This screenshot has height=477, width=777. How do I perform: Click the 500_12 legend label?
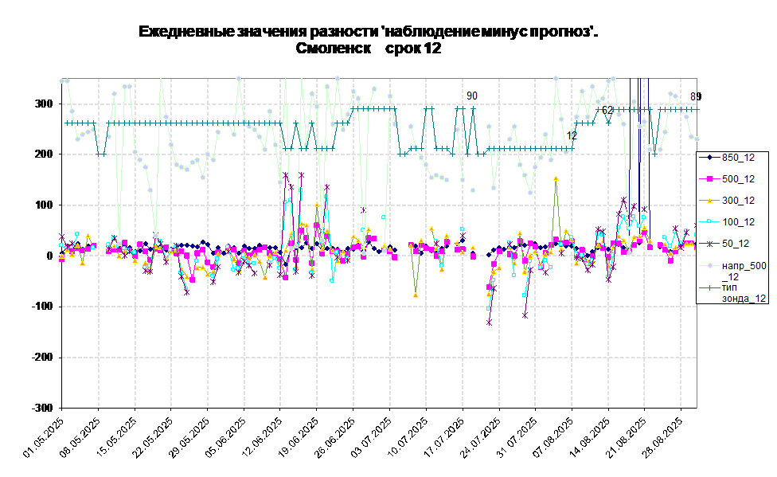(738, 179)
